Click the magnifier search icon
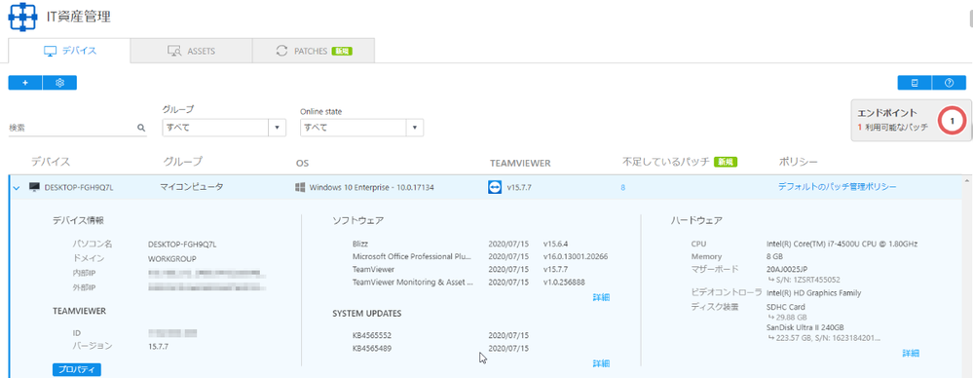The width and height of the screenshot is (973, 378). [x=141, y=128]
